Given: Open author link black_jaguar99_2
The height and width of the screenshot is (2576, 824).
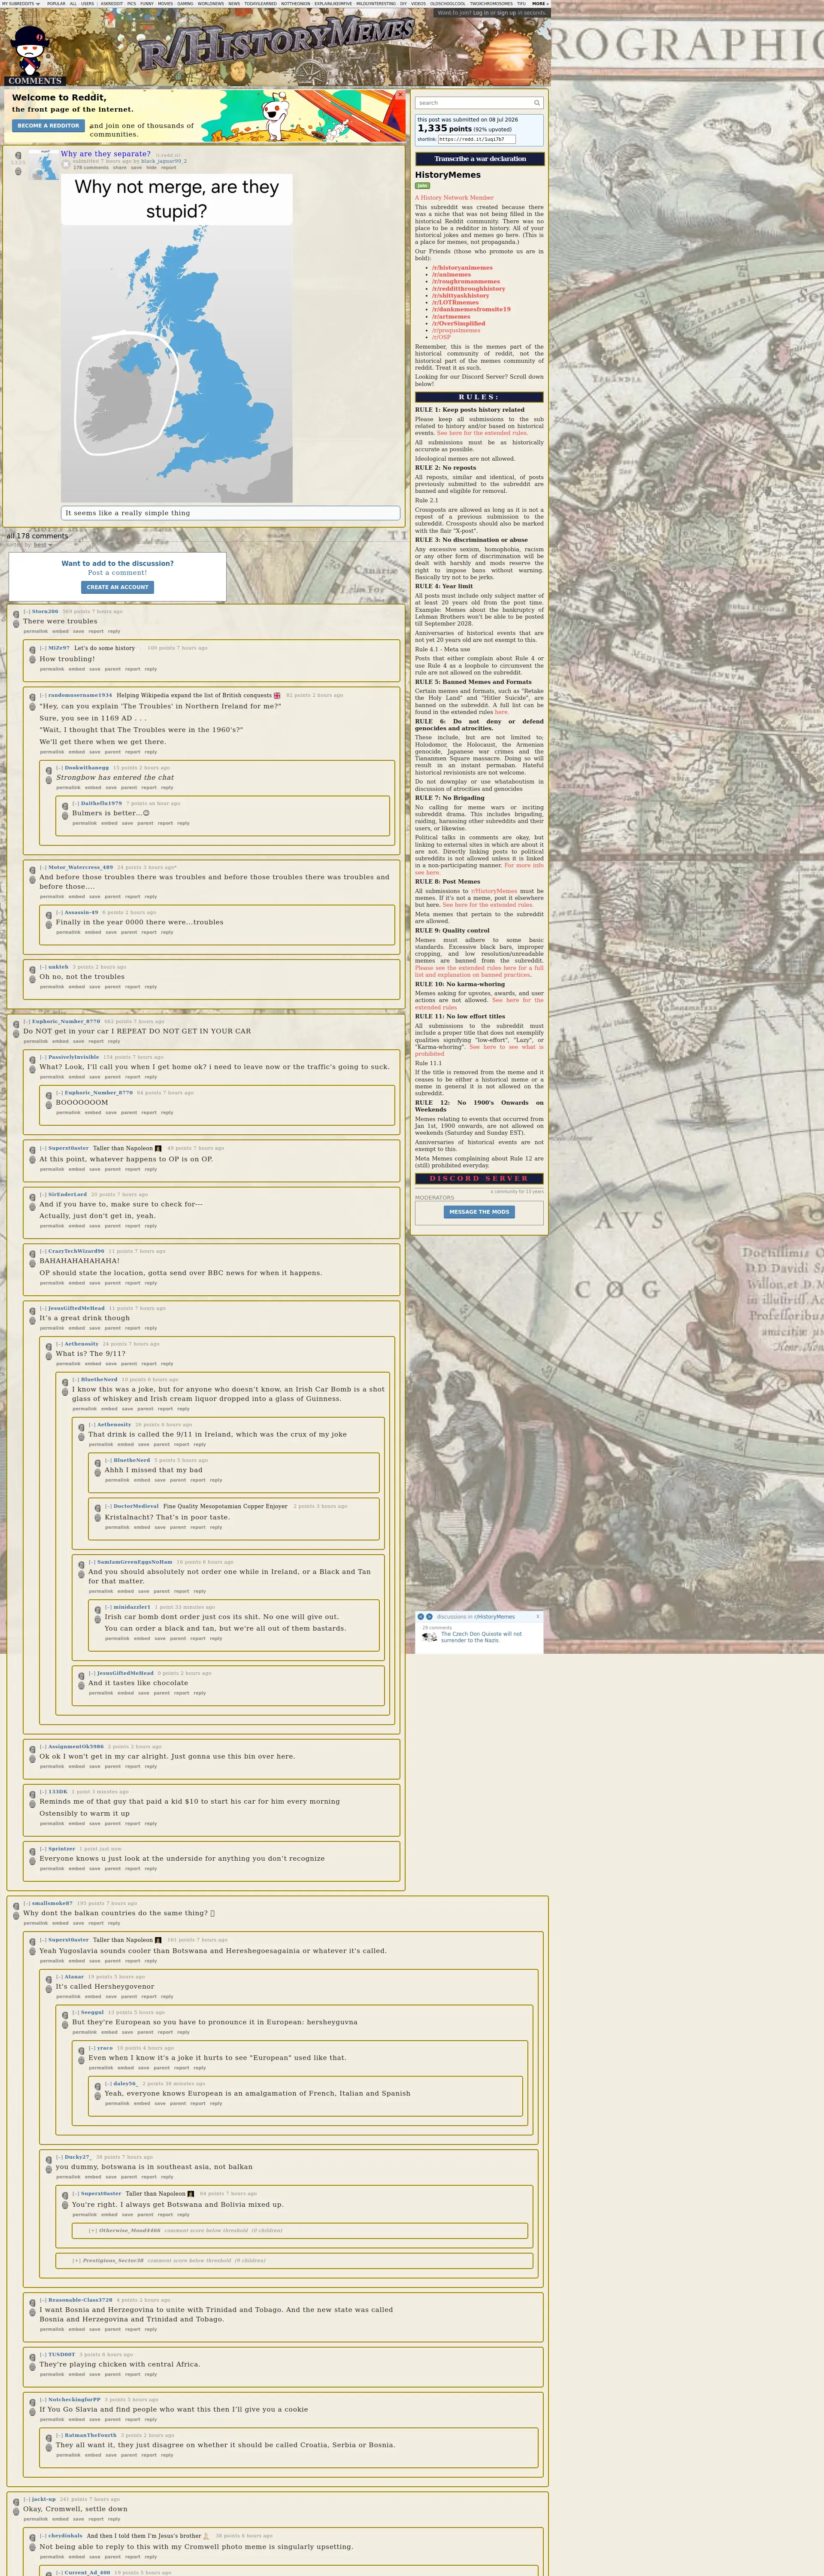Looking at the screenshot, I should click(164, 161).
